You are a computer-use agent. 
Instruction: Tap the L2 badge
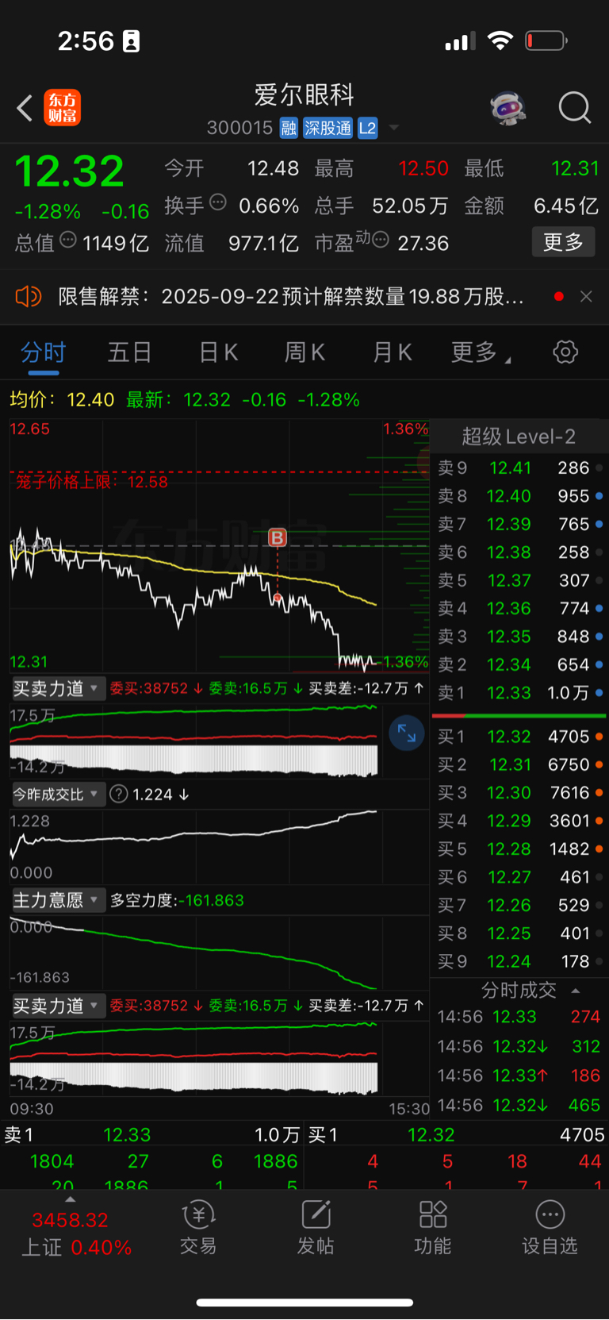pyautogui.click(x=367, y=129)
